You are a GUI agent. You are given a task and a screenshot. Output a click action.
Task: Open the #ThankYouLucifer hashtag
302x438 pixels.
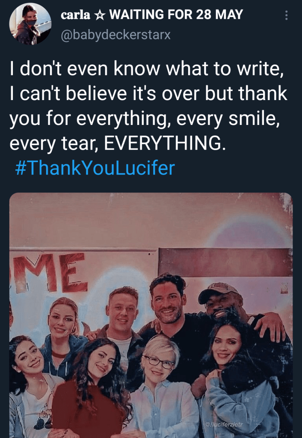[95, 168]
